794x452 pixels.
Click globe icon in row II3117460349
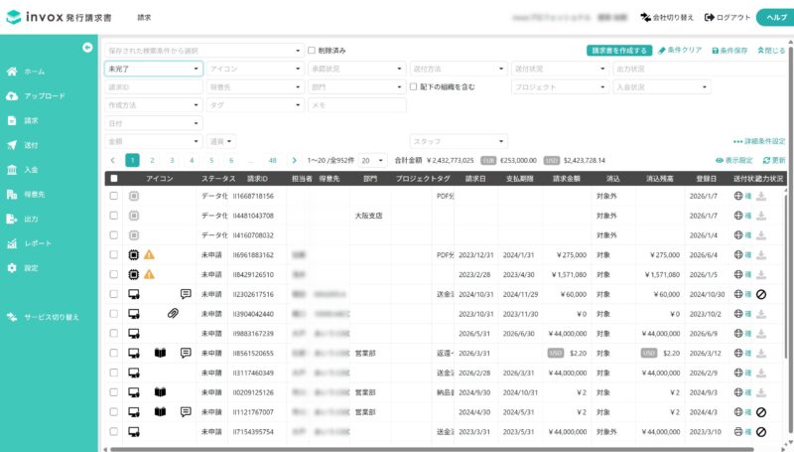pyautogui.click(x=738, y=373)
